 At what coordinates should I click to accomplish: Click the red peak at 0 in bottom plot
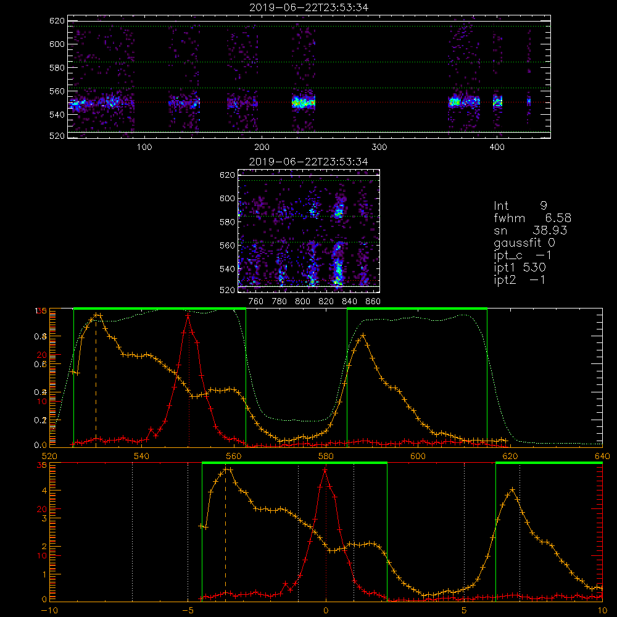coord(325,470)
